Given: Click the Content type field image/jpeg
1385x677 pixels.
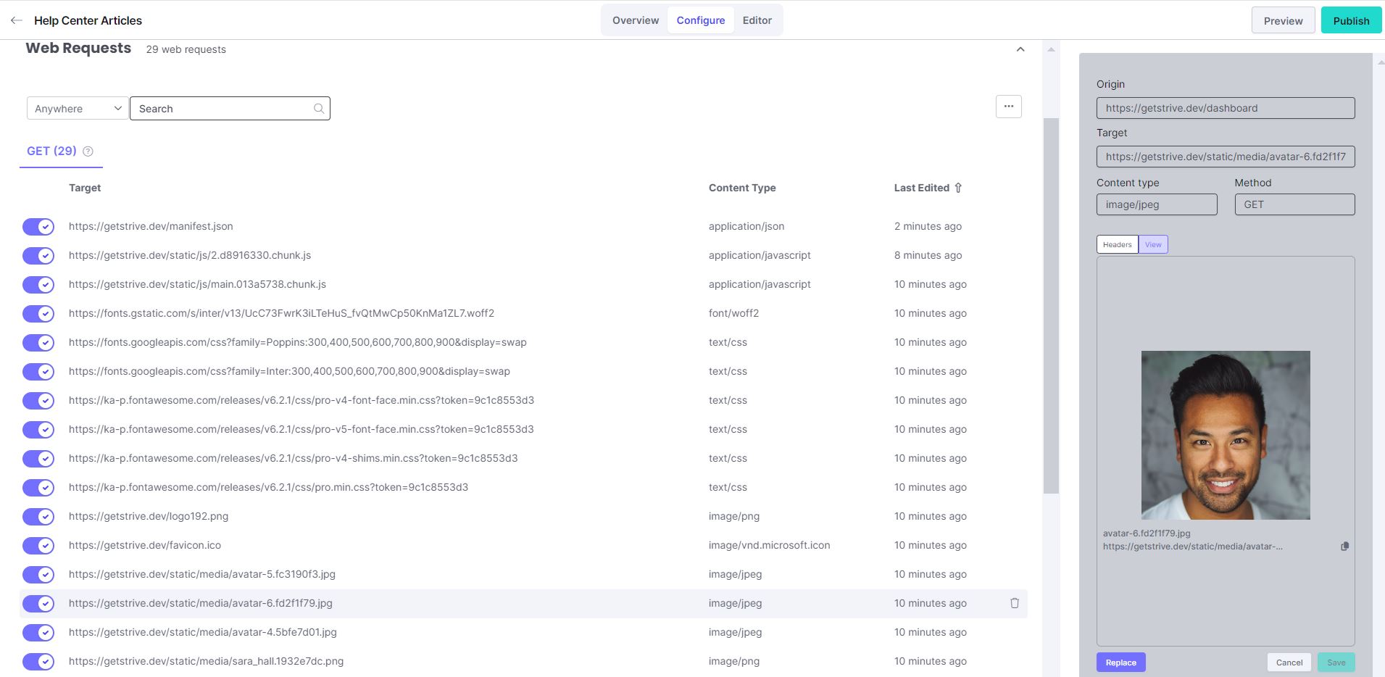Looking at the screenshot, I should [x=1157, y=204].
